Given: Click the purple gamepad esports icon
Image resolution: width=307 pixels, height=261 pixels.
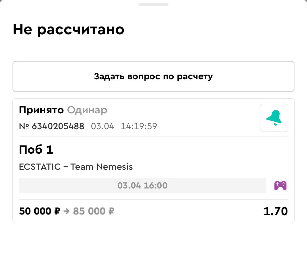Looking at the screenshot, I should [280, 186].
